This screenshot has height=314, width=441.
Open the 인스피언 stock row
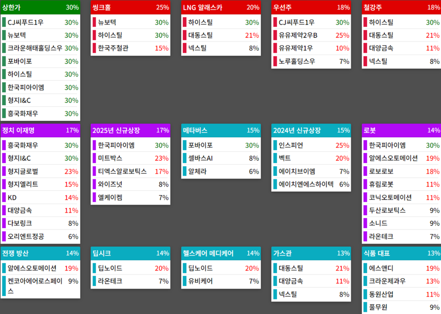(311, 146)
